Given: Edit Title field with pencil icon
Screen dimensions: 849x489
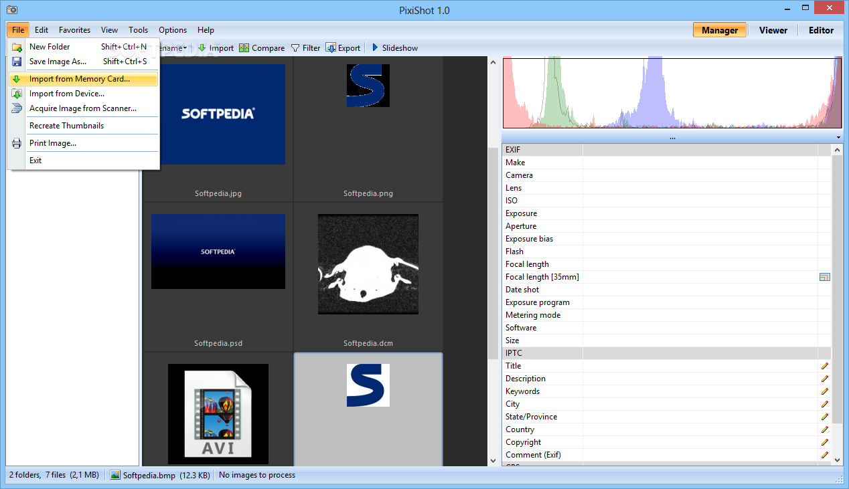Looking at the screenshot, I should click(825, 366).
